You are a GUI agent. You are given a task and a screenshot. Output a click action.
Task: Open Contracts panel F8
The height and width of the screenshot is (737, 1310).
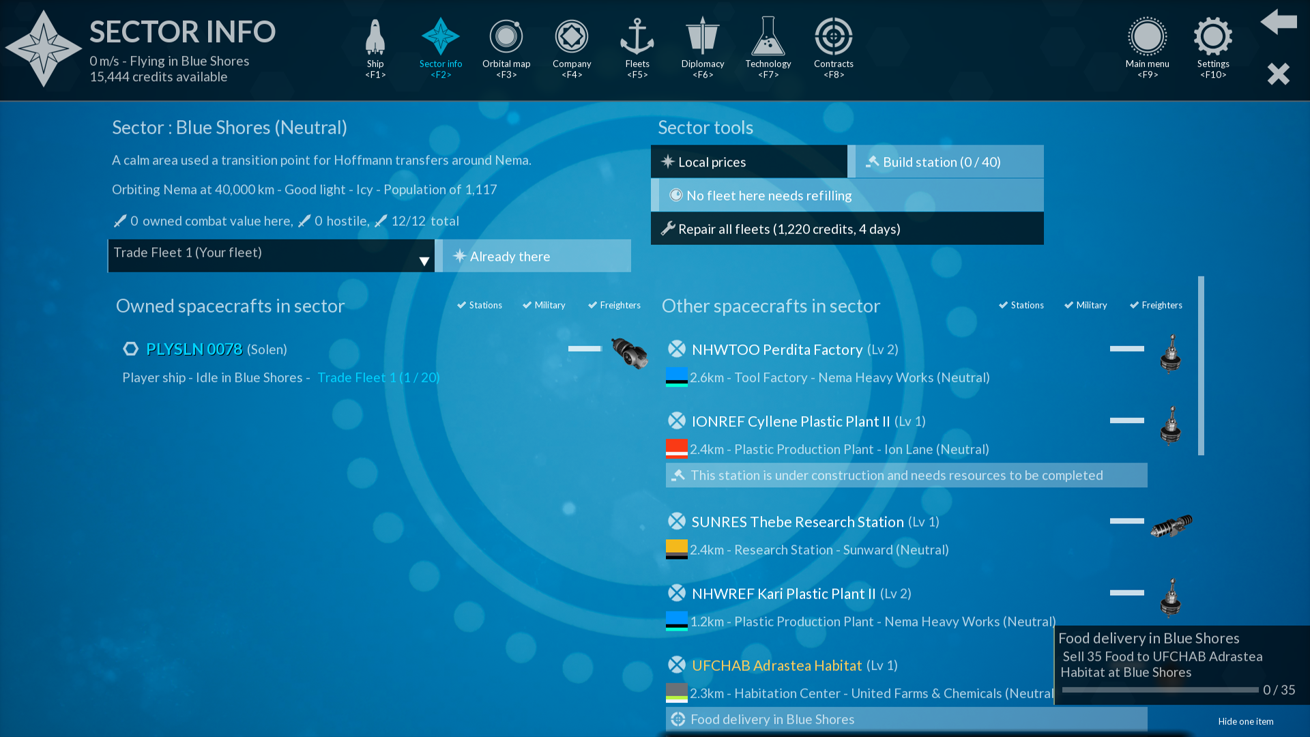tap(834, 48)
